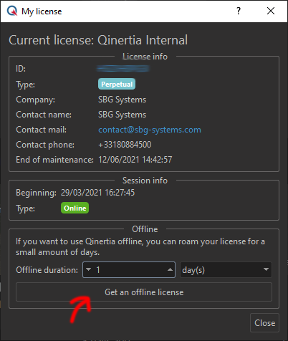288x341 pixels.
Task: Click the Offline duration label
Action: click(47, 270)
